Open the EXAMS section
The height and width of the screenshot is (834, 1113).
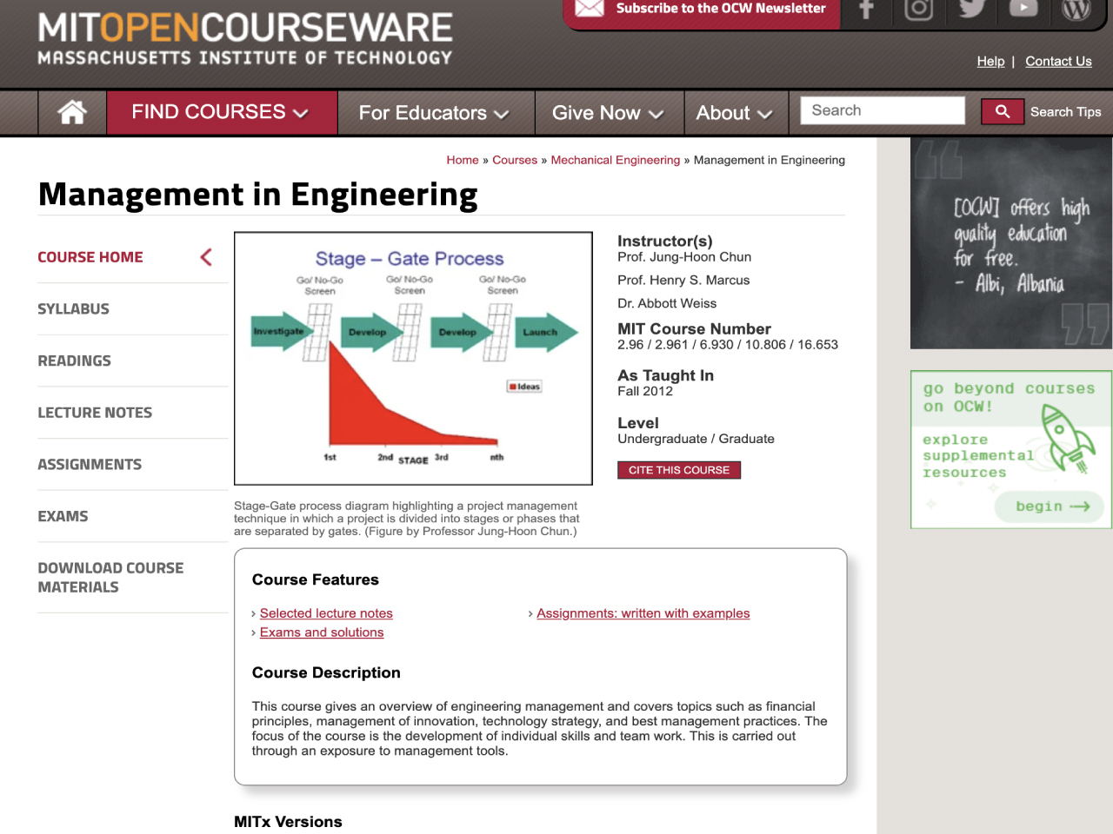(x=63, y=517)
